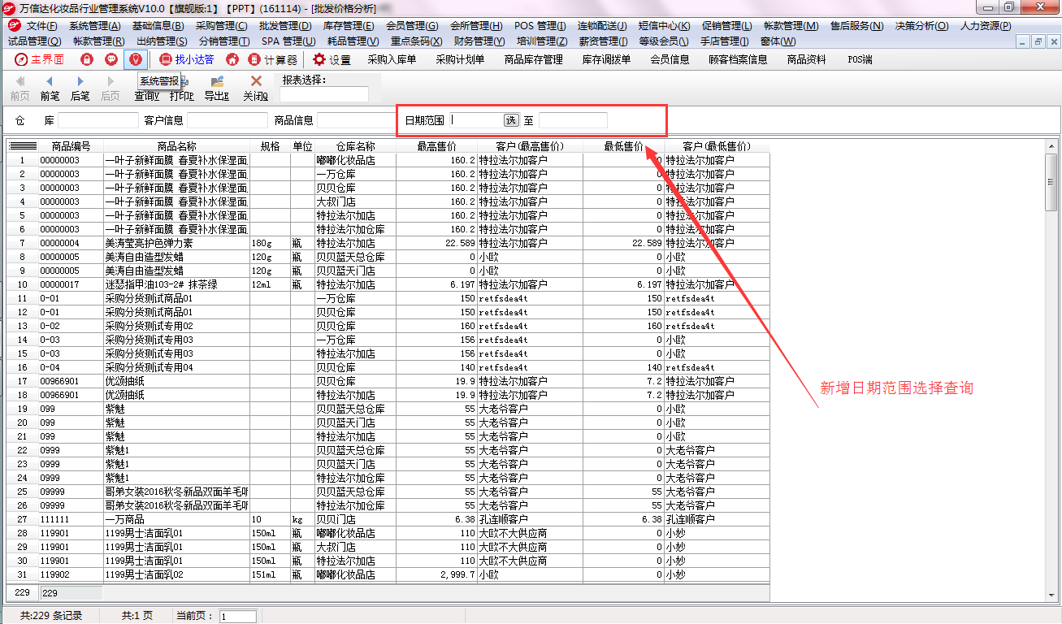1062x624 pixels.
Task: Open the 系统警报 alert bulb icon
Action: point(137,59)
